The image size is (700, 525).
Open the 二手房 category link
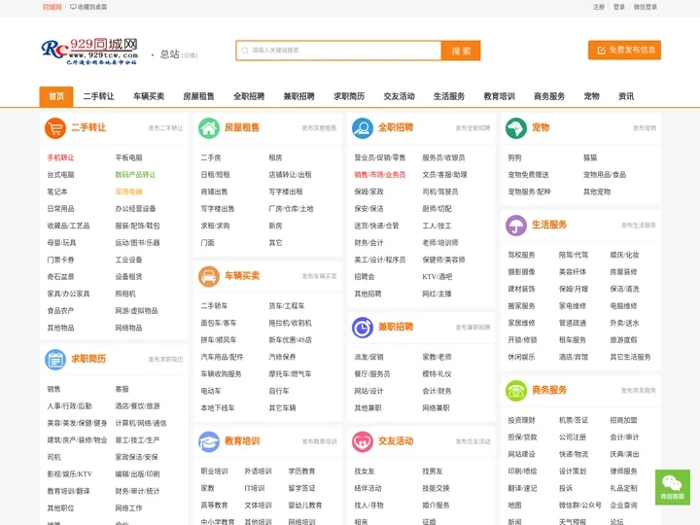pyautogui.click(x=211, y=157)
